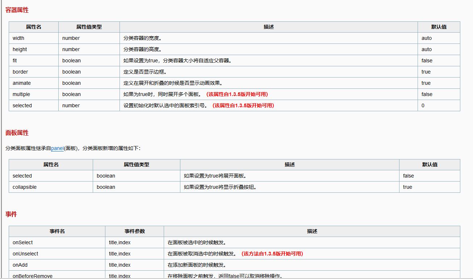Click the fit row description about 父容器

click(177, 61)
